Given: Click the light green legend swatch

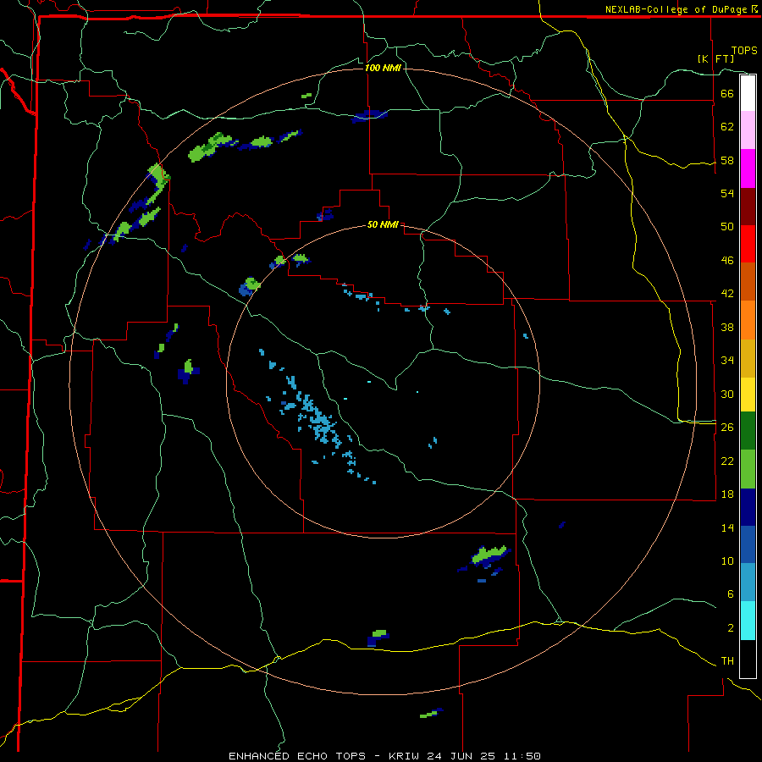Looking at the screenshot, I should 748,469.
